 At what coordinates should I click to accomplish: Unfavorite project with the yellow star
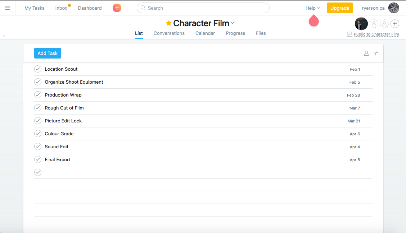[x=168, y=23]
